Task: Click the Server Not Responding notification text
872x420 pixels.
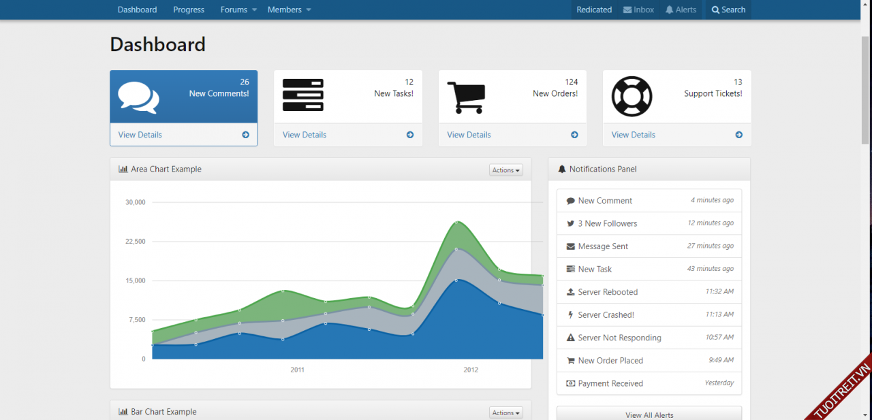Action: 620,338
